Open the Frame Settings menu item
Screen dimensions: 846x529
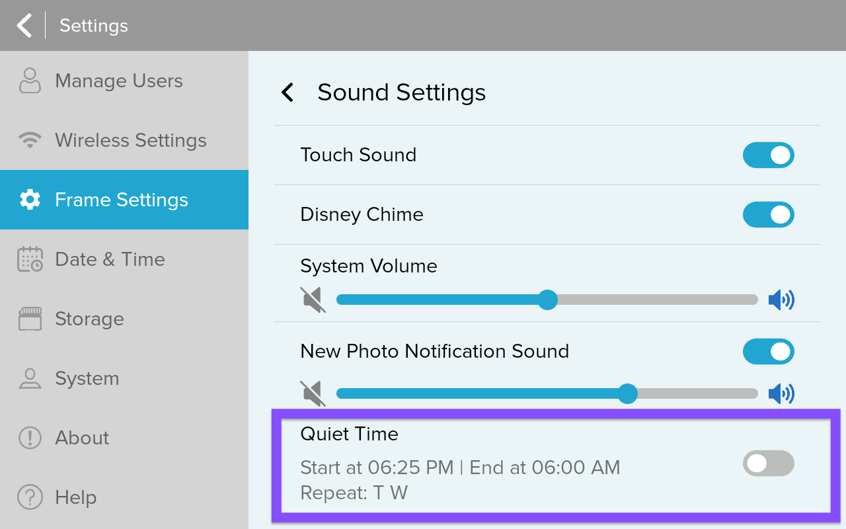pos(122,200)
